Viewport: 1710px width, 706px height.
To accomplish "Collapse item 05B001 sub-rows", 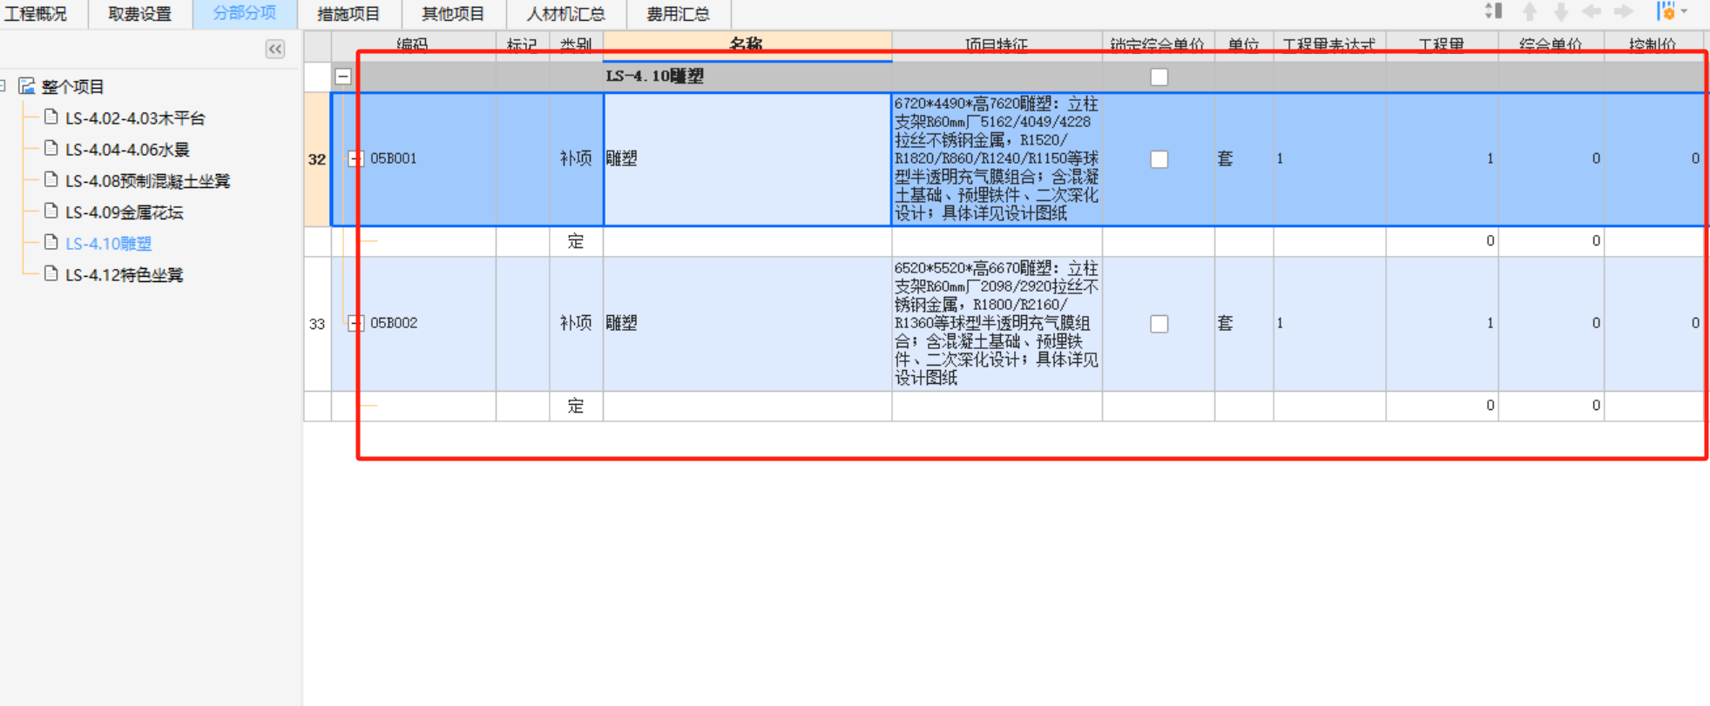I will pyautogui.click(x=355, y=158).
